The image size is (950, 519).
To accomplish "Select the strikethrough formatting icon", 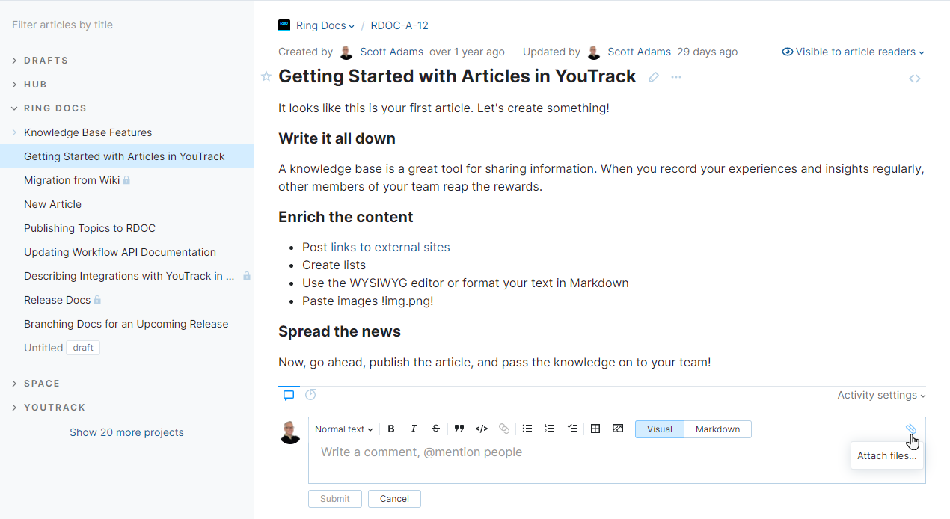I will pyautogui.click(x=435, y=429).
